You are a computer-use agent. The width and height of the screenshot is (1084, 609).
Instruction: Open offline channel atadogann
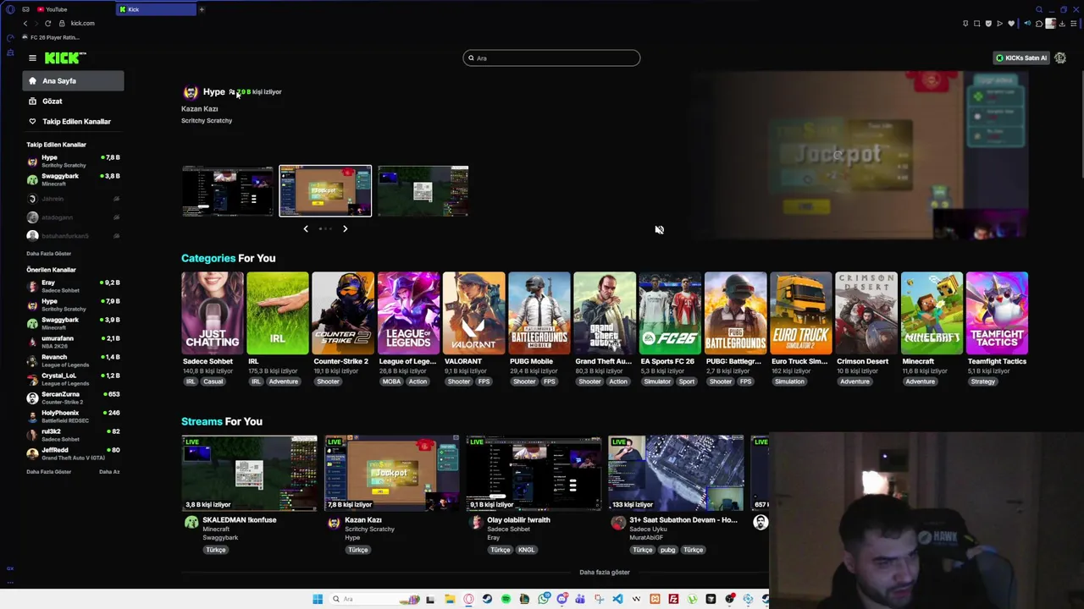(x=73, y=217)
